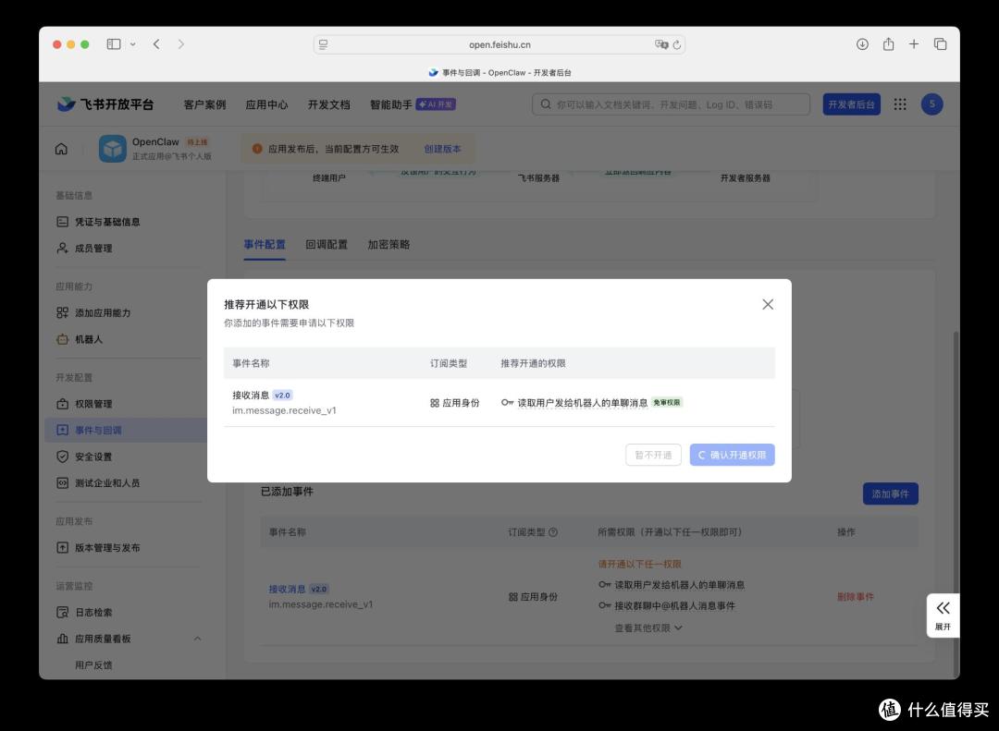Image resolution: width=999 pixels, height=731 pixels.
Task: Reload the page with refresh icon
Action: pos(676,44)
